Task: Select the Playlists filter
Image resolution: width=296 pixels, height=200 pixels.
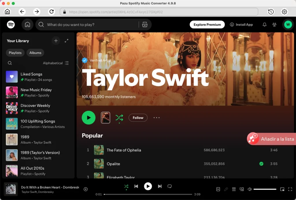Action: 15,53
